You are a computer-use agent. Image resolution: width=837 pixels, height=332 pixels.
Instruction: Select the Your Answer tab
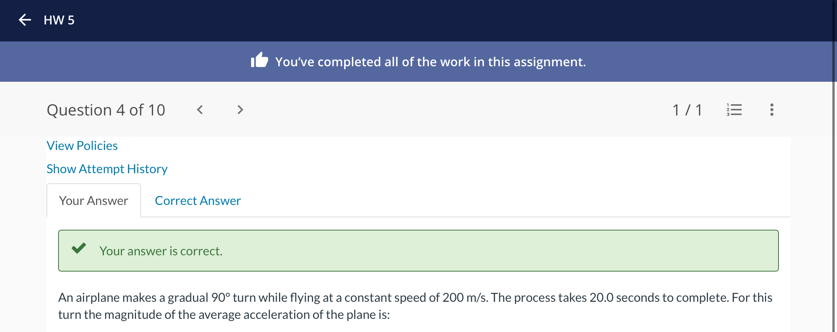(x=93, y=201)
